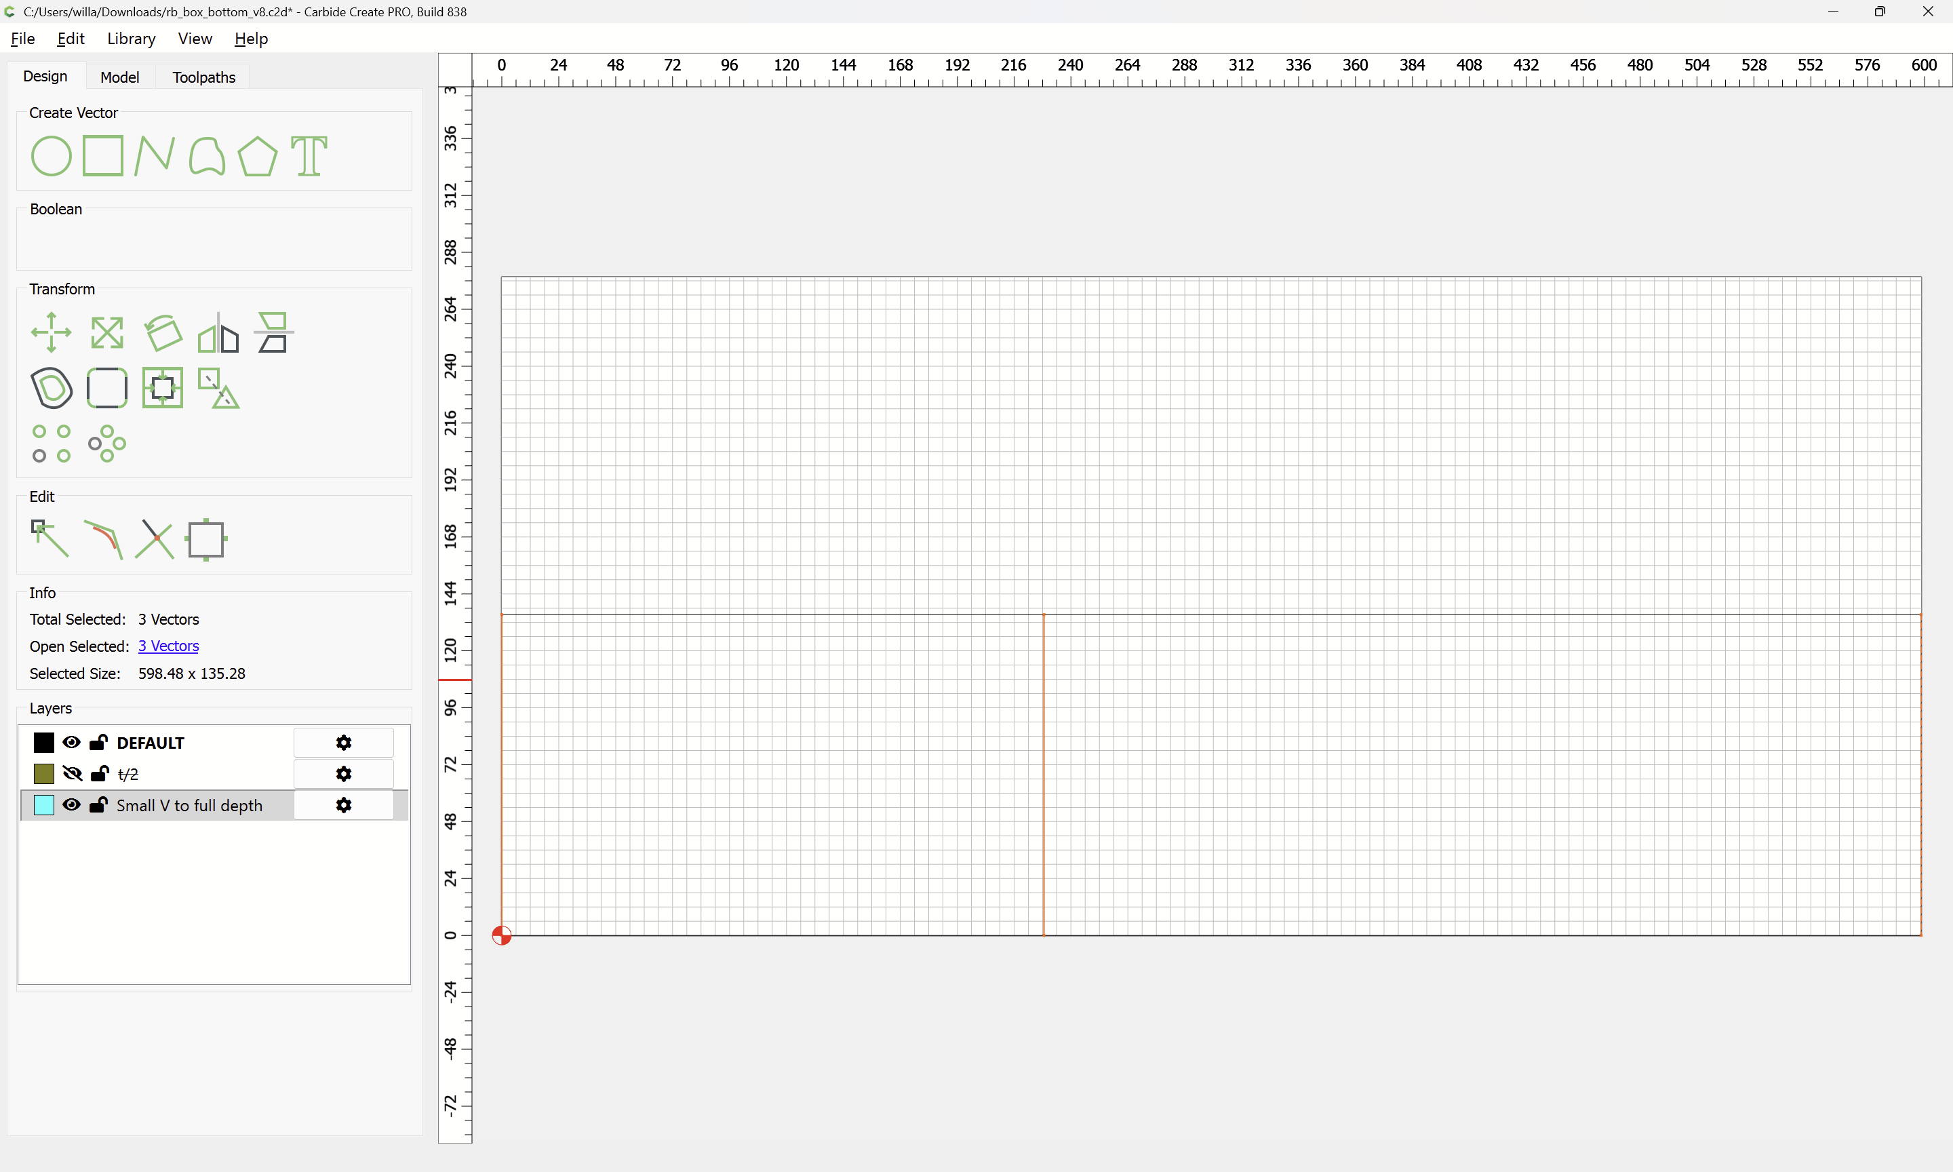Show the hidden t/2 layer

[72, 774]
